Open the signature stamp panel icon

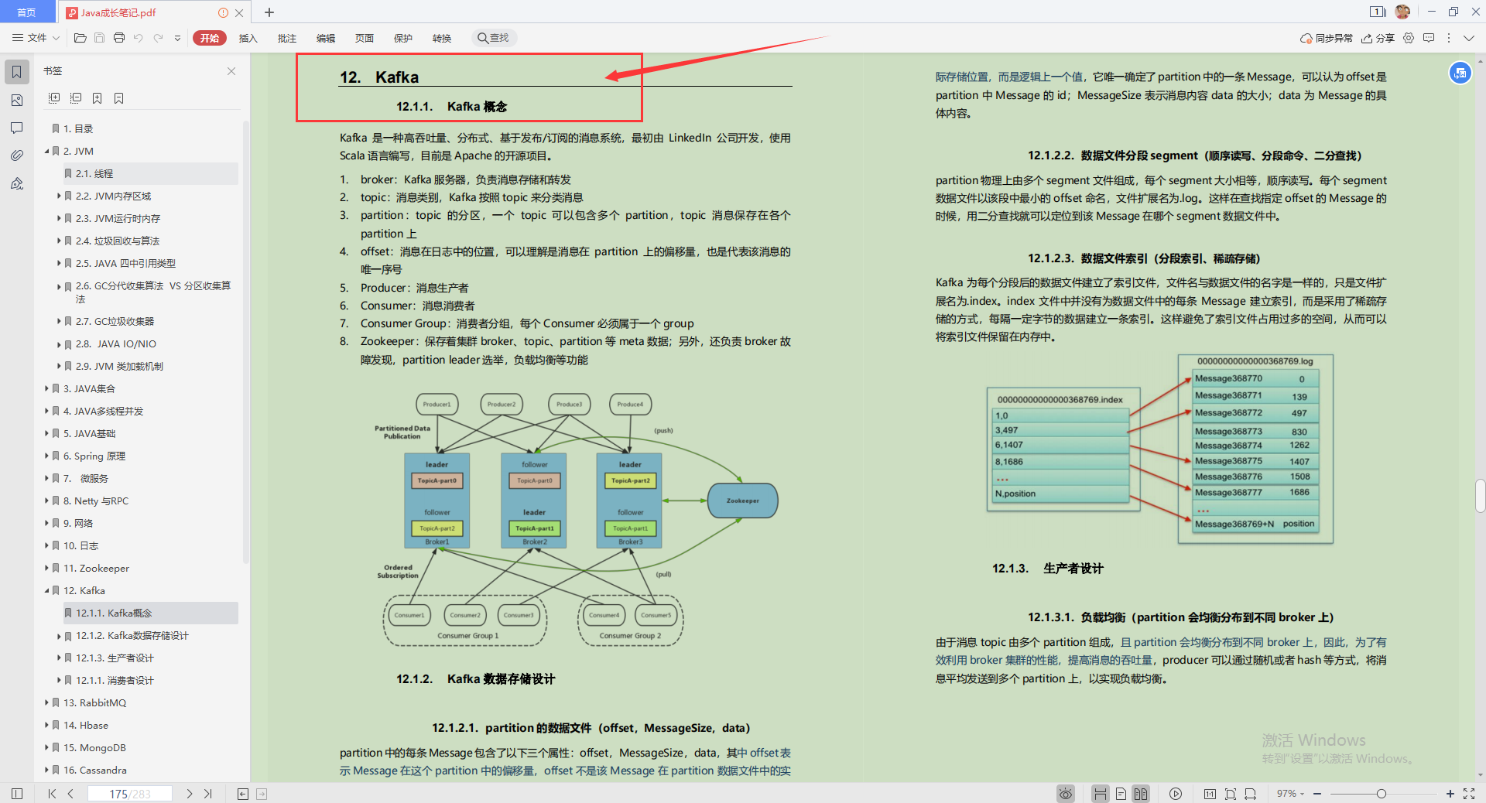pyautogui.click(x=17, y=184)
